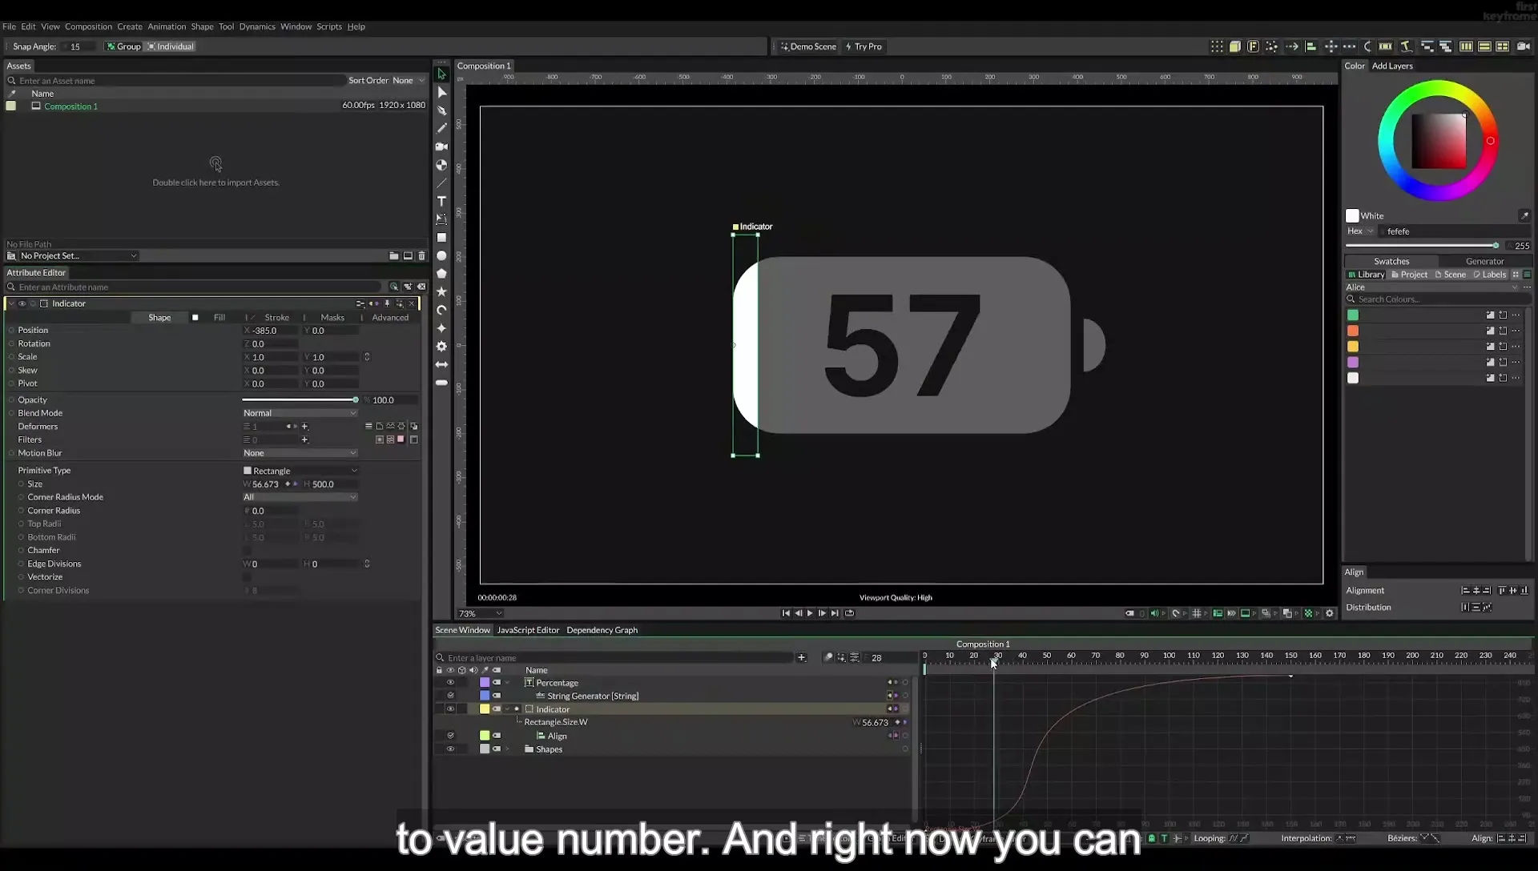Jump to the first frame of the composition

pos(785,613)
